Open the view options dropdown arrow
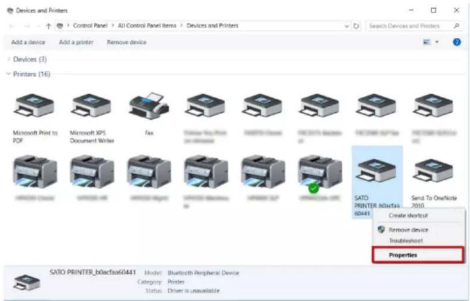 [x=437, y=42]
